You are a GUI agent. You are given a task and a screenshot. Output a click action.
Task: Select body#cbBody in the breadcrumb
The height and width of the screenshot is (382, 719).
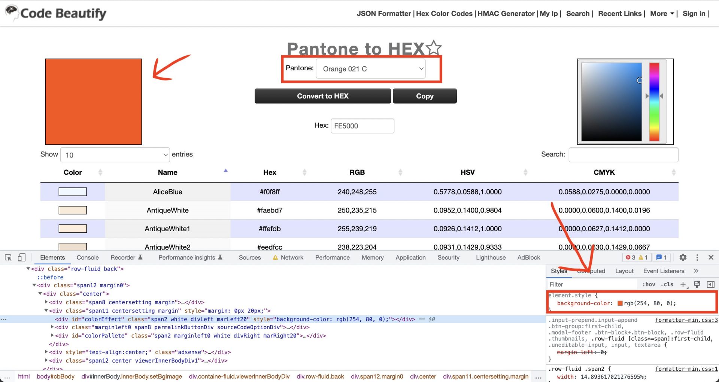pyautogui.click(x=55, y=376)
